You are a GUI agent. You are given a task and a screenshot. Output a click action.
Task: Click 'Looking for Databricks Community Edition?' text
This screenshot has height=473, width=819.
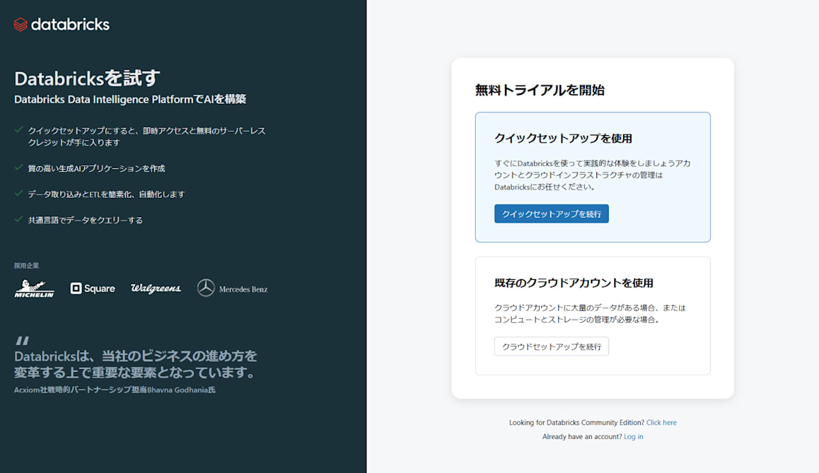tap(577, 422)
